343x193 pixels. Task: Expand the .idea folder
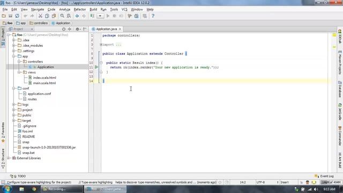tap(13, 40)
